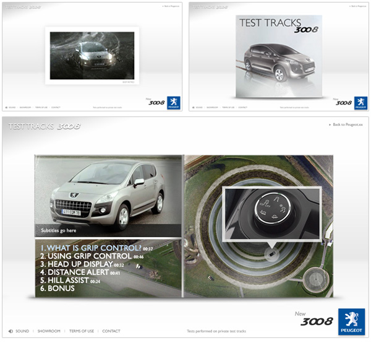The height and width of the screenshot is (343, 371).
Task: Click Back to Peugeot.xx link in bottom screen
Action: (x=346, y=124)
